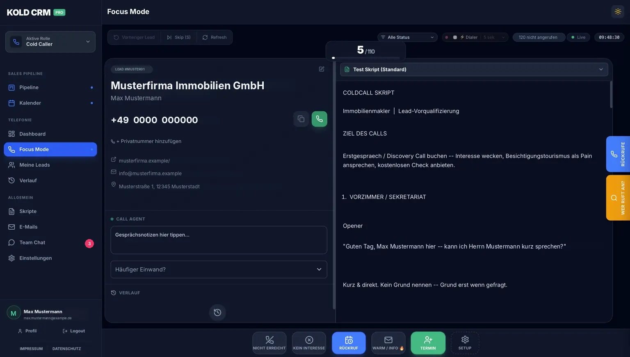
Task: Open Verlauf in the sidebar
Action: [50, 181]
